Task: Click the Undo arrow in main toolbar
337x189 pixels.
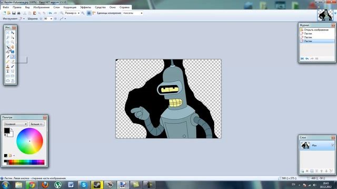Action: coord(50,13)
